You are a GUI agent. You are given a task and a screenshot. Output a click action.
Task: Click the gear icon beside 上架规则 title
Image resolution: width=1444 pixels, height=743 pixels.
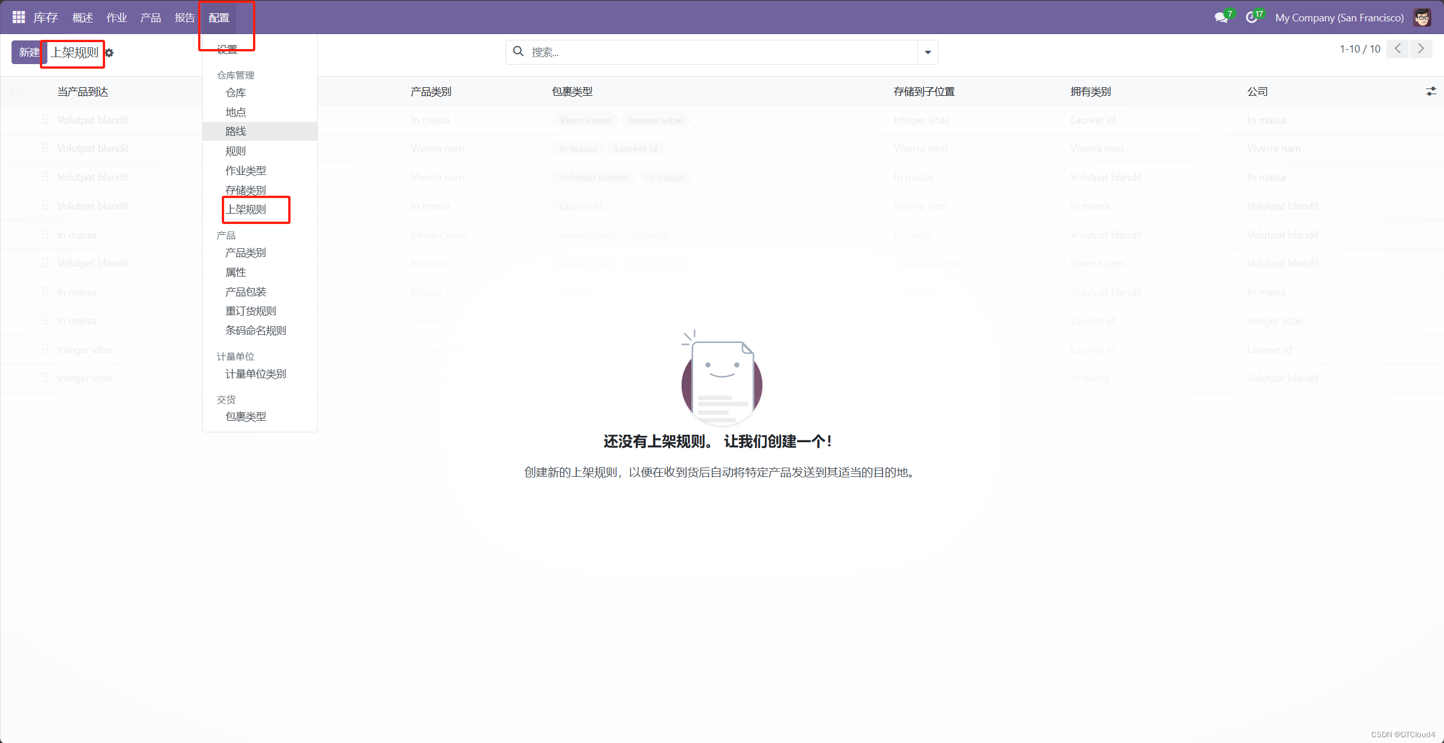[110, 53]
